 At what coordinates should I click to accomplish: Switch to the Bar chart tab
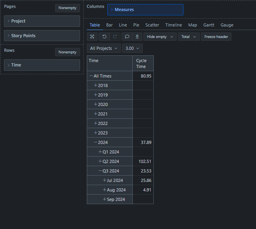(x=109, y=25)
